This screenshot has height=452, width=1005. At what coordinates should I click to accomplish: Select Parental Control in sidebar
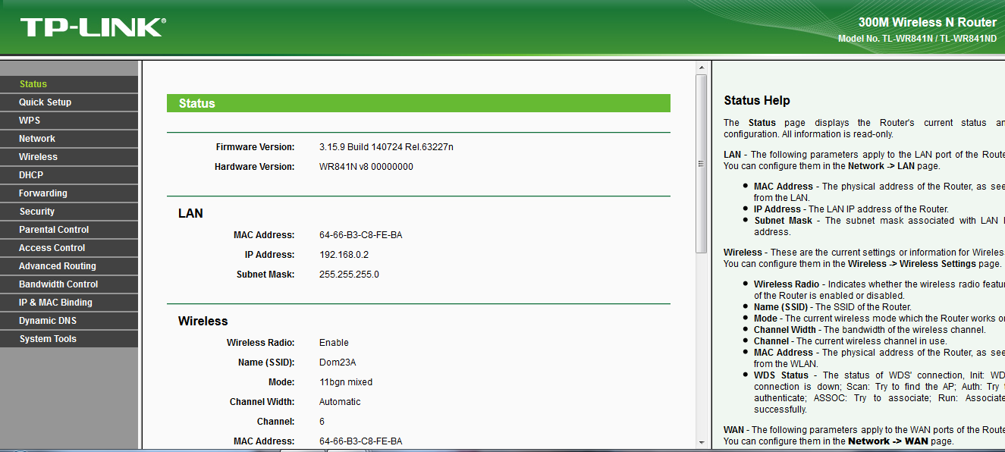tap(54, 230)
